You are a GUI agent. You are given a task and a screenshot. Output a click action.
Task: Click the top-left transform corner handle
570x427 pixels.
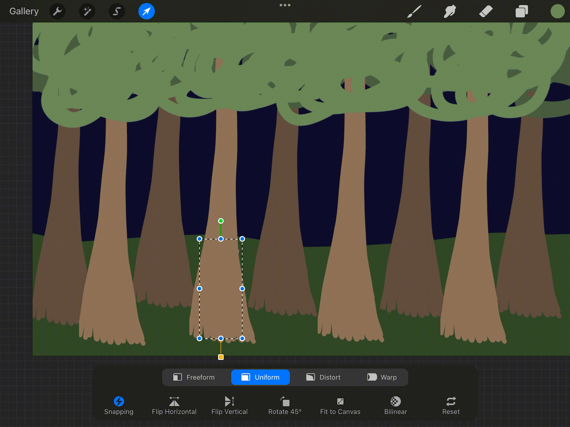point(199,239)
